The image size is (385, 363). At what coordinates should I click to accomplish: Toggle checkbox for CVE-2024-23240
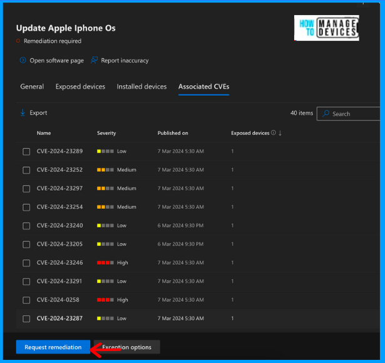pyautogui.click(x=26, y=226)
